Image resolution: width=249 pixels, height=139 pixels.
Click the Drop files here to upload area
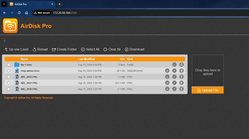[208, 70]
